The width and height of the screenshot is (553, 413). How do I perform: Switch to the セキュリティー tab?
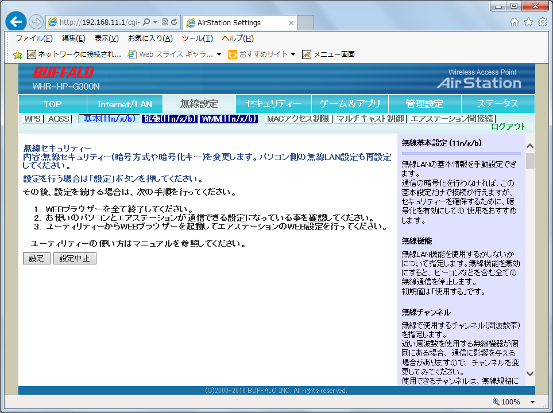[x=273, y=104]
